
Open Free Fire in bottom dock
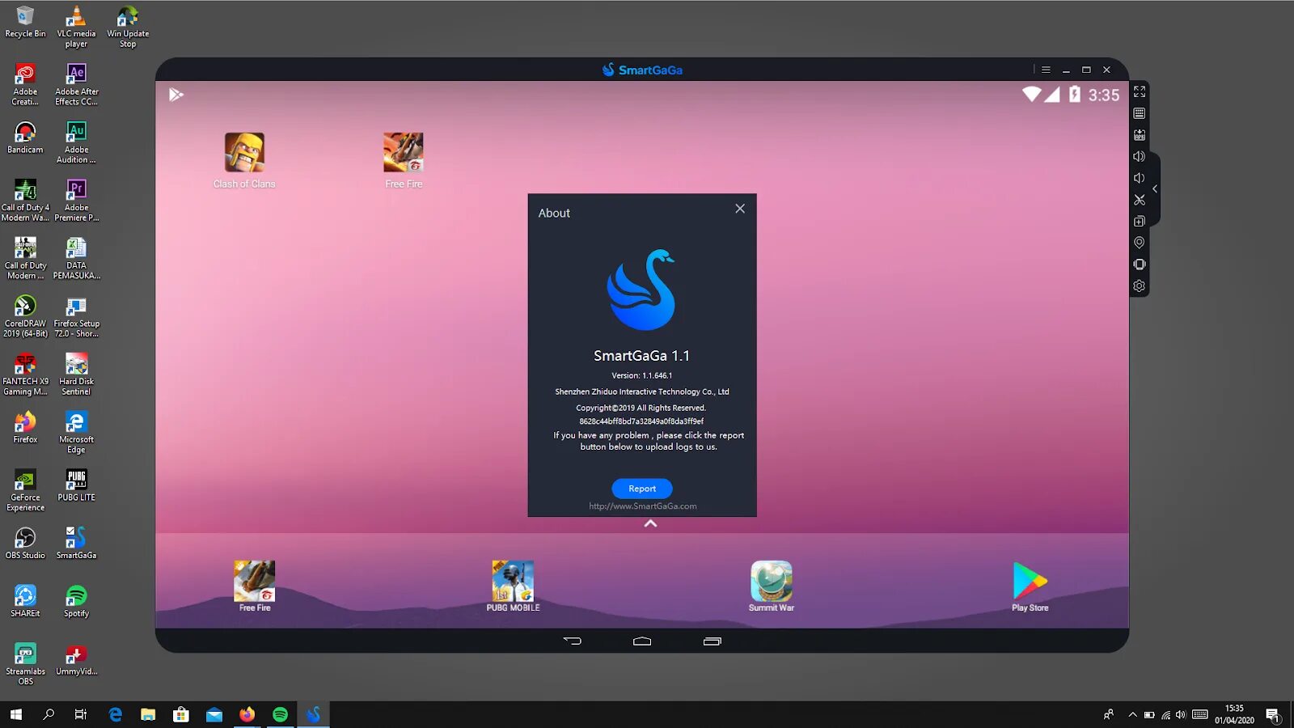tap(255, 586)
